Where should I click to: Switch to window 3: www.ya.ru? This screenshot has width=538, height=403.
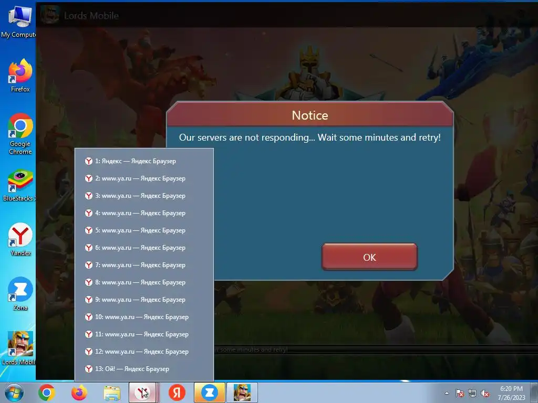(x=144, y=196)
